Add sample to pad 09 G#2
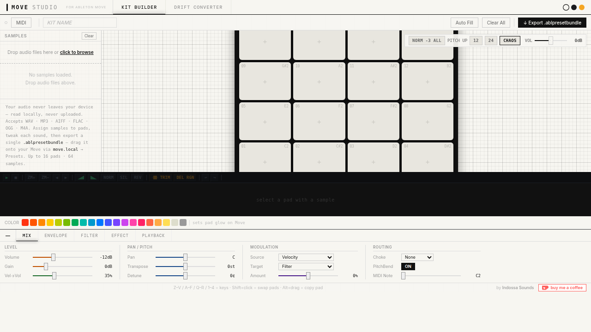The width and height of the screenshot is (591, 332). click(x=265, y=81)
